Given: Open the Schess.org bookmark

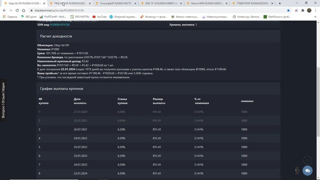Looking at the screenshot, I should pyautogui.click(x=246, y=16).
